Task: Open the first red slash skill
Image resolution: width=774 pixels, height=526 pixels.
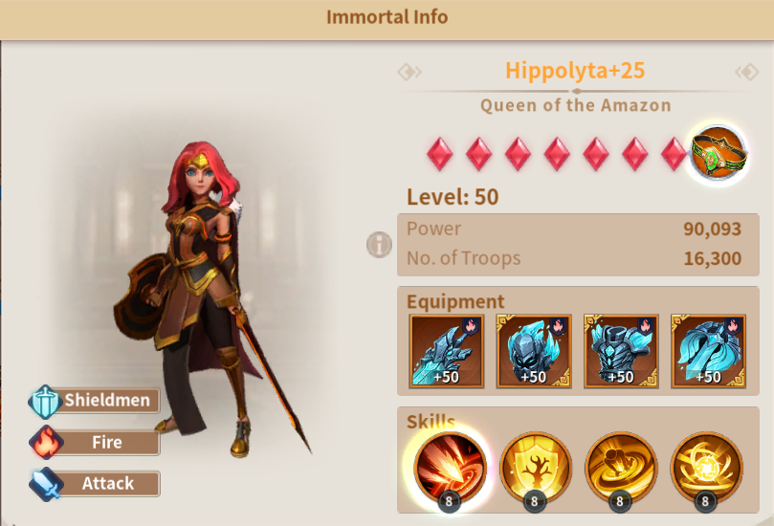Action: [x=450, y=468]
